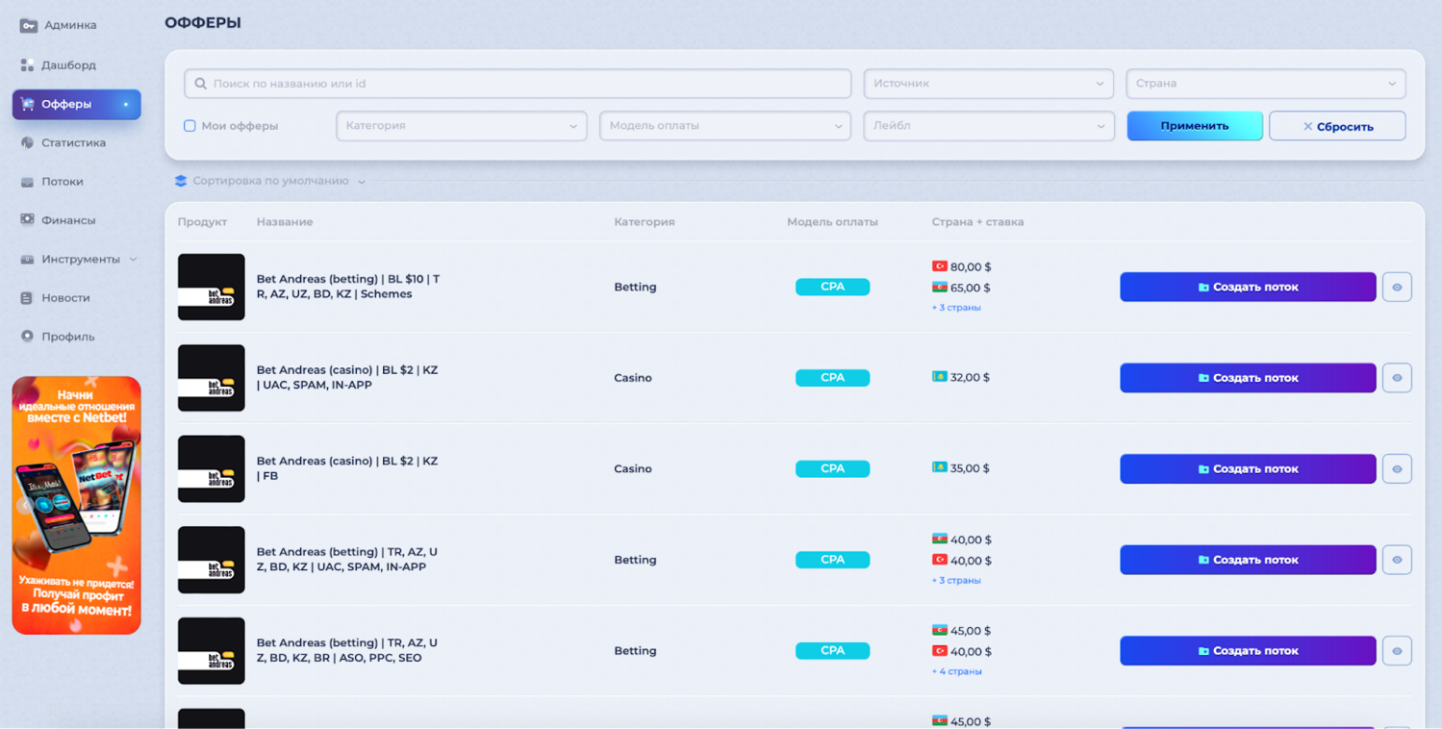Expand +4 страны for ASO, PPC, SEO offer
This screenshot has height=729, width=1442.
[956, 671]
